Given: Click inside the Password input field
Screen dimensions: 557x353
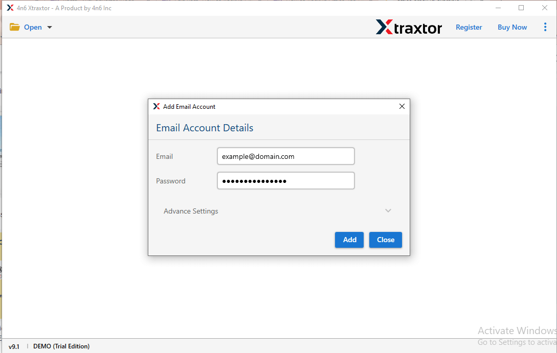Looking at the screenshot, I should click(285, 180).
